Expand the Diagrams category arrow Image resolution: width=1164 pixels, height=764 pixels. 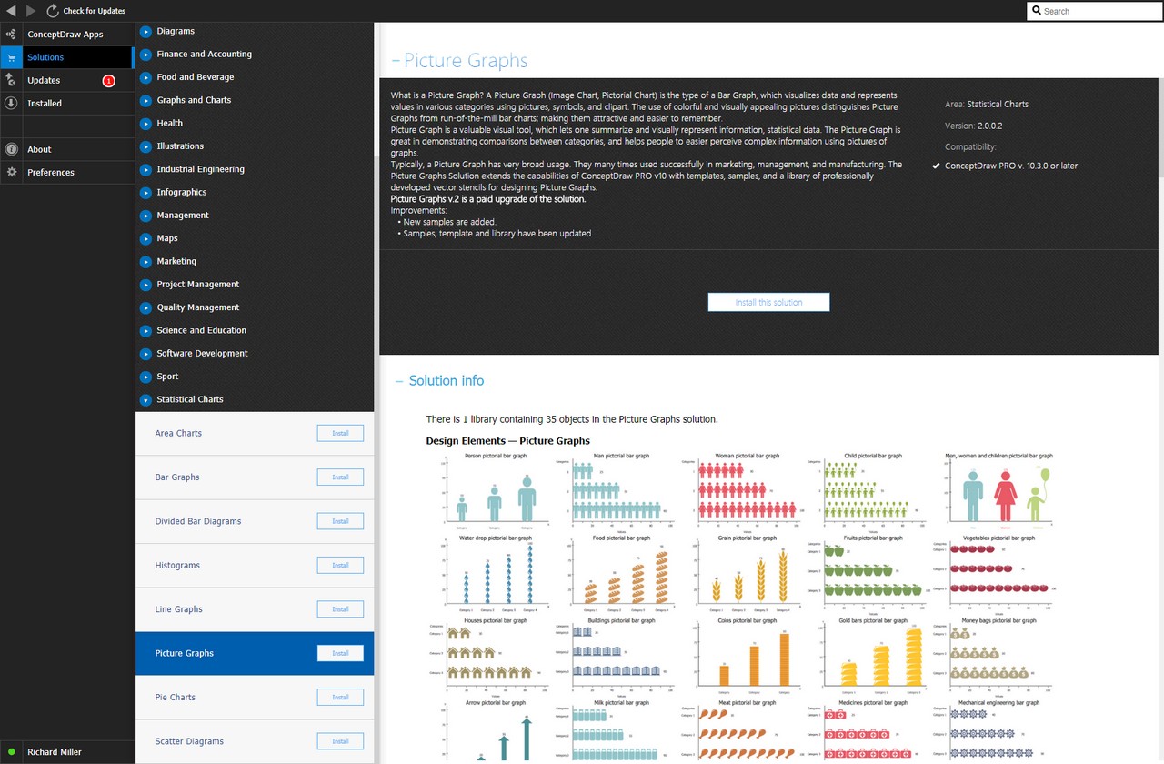click(145, 31)
